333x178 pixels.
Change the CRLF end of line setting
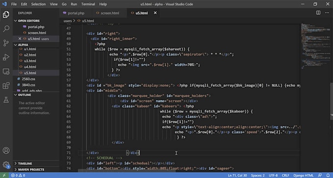(285, 175)
